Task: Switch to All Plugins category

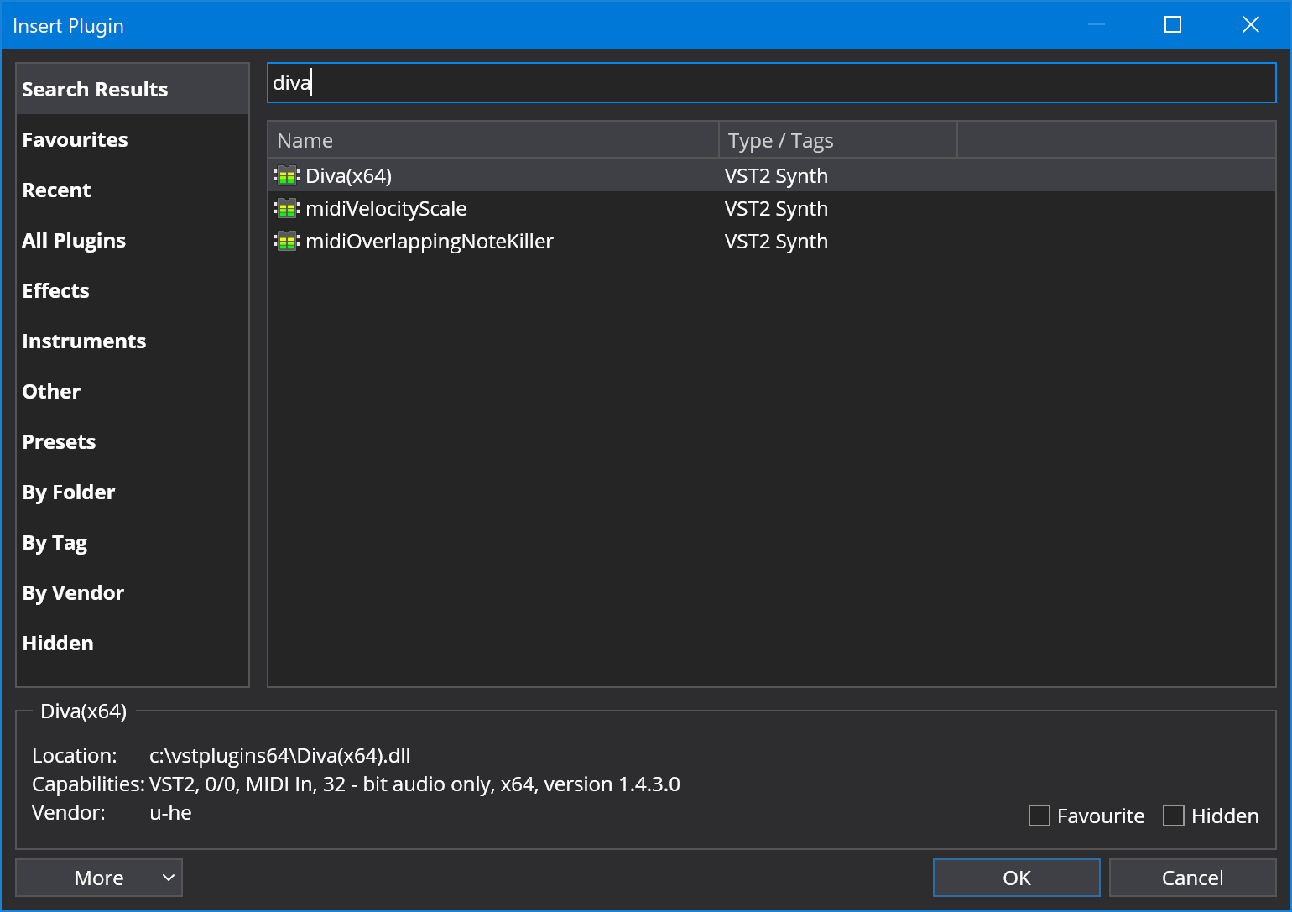Action: pos(133,240)
